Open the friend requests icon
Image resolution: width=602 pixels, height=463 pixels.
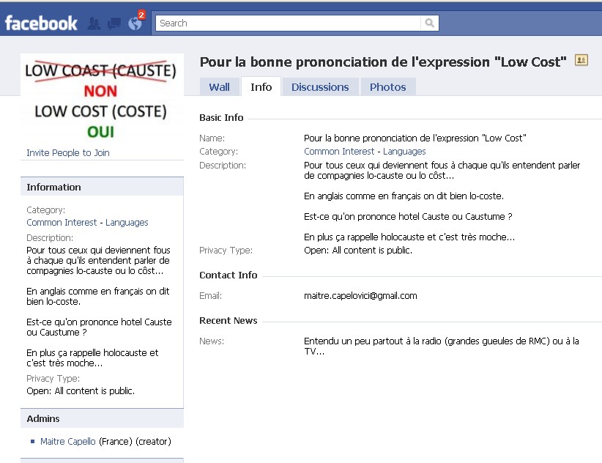point(94,23)
